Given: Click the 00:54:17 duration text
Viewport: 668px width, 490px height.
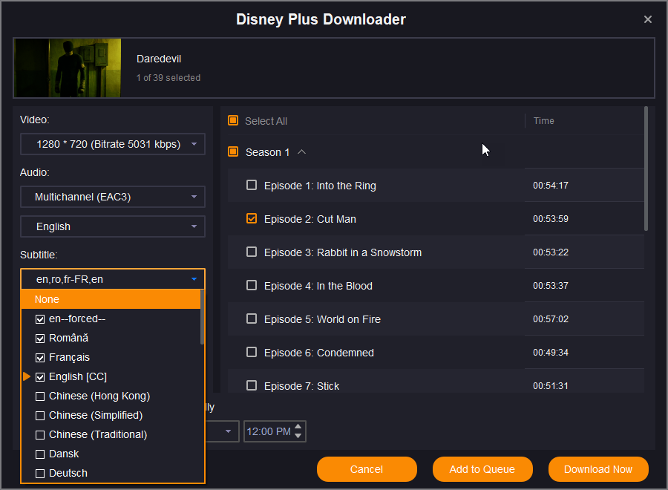Looking at the screenshot, I should (551, 186).
